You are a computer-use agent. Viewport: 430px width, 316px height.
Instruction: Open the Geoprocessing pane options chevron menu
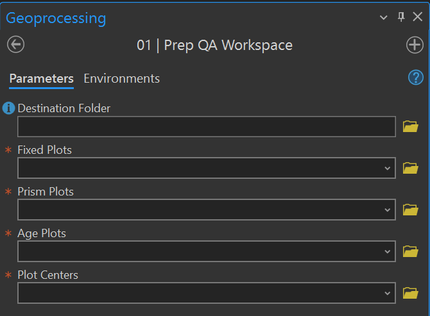tap(384, 17)
